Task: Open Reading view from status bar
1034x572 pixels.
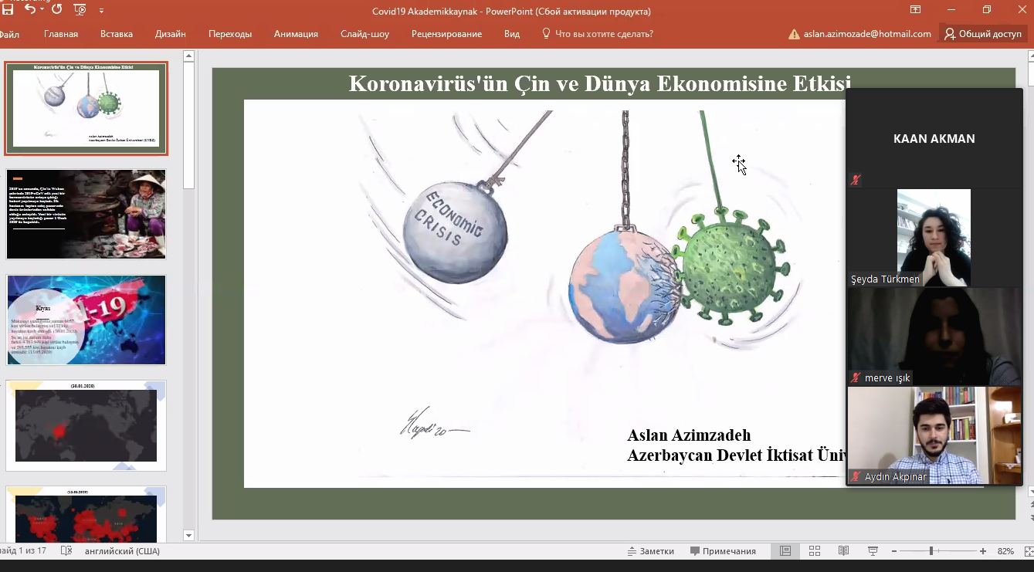Action: click(844, 551)
